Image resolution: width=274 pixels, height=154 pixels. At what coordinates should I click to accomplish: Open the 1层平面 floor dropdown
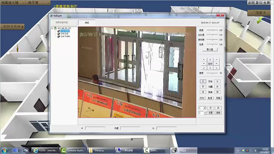coord(38,3)
